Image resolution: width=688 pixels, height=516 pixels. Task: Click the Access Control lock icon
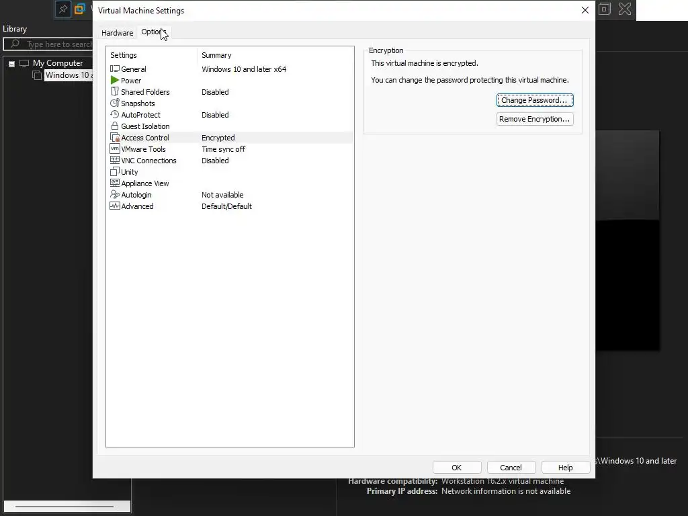(x=114, y=137)
